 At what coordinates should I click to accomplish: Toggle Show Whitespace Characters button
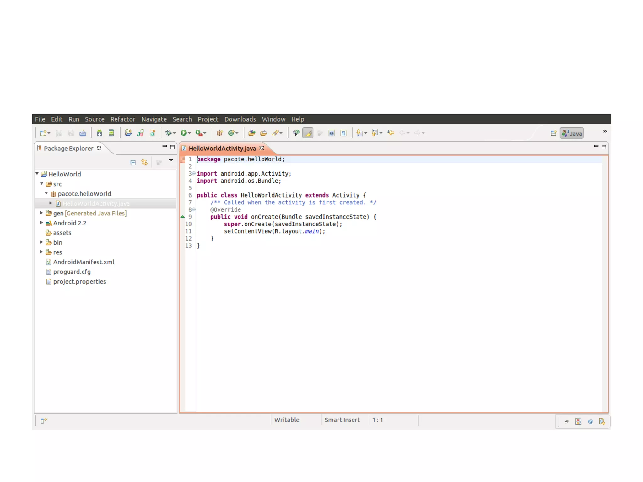click(x=343, y=133)
